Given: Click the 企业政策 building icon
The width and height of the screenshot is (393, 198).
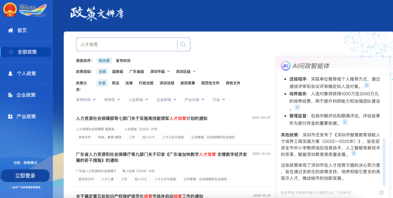Looking at the screenshot, I should click(x=11, y=95).
